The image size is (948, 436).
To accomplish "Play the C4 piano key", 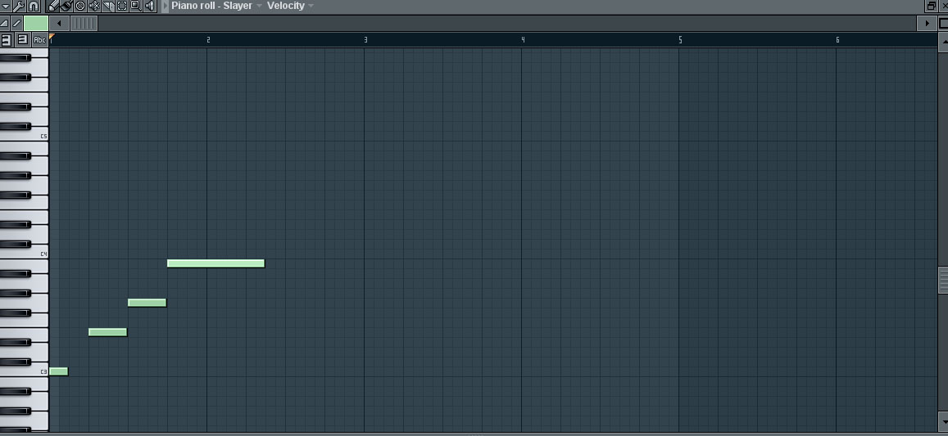I will pyautogui.click(x=39, y=254).
